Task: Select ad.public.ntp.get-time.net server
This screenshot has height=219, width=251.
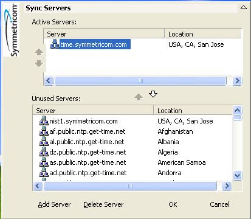Action: coord(88,173)
